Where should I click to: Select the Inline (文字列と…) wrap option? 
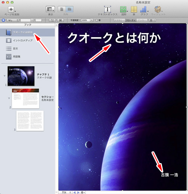[119, 20]
